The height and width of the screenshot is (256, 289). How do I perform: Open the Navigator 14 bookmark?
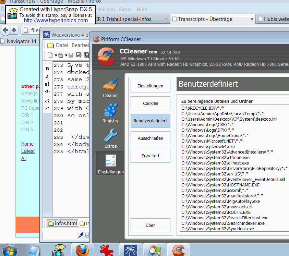point(19,41)
